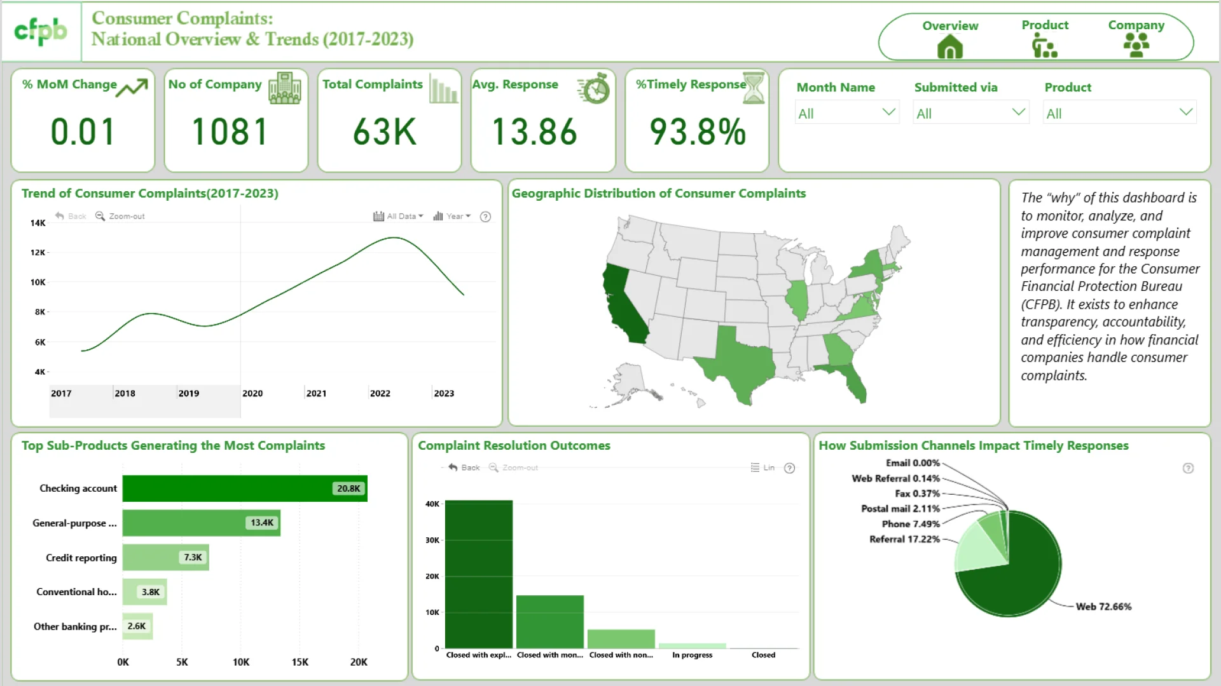The image size is (1221, 686).
Task: Expand the Month Name dropdown
Action: (888, 112)
